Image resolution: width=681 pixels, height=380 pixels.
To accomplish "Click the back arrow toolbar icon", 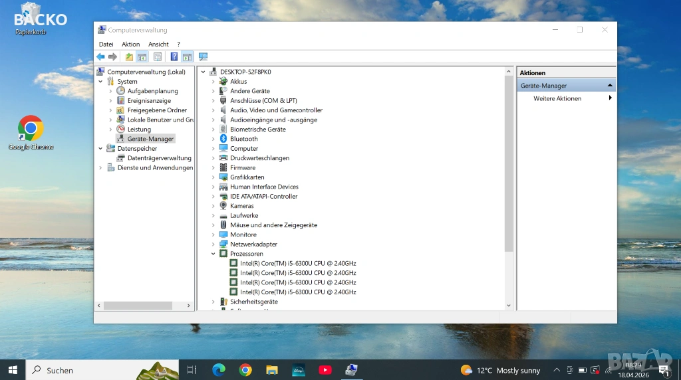I will [x=100, y=57].
